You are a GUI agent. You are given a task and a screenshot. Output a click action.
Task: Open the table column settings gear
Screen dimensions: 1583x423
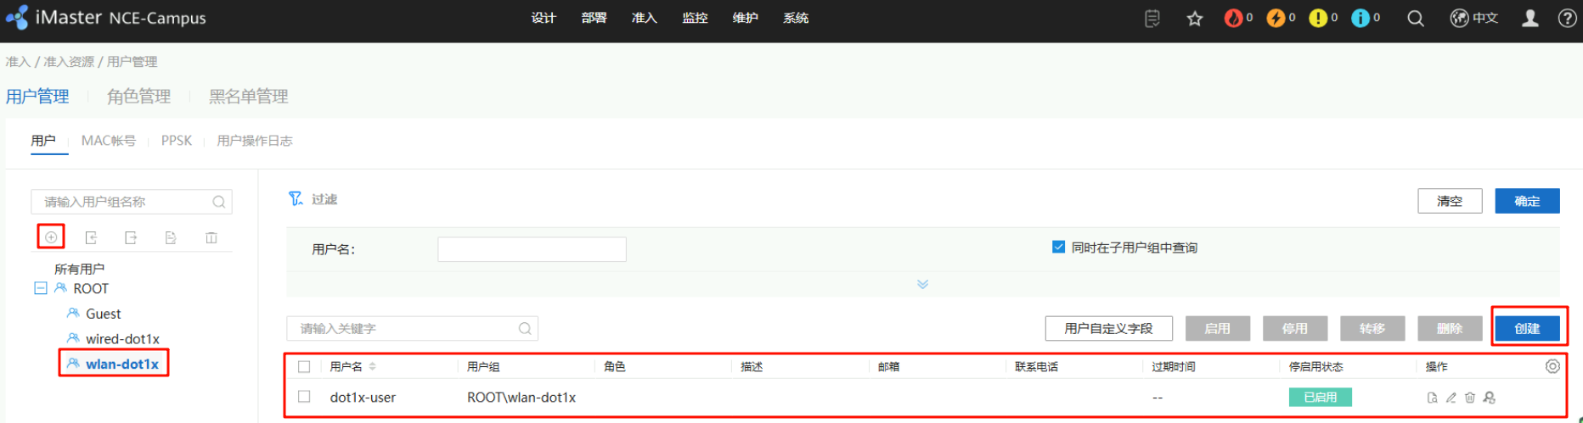1552,366
